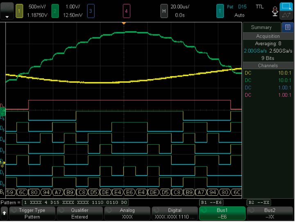The width and height of the screenshot is (295, 222).
Task: Click the 20.00us/ timebase value
Action: (180, 7)
